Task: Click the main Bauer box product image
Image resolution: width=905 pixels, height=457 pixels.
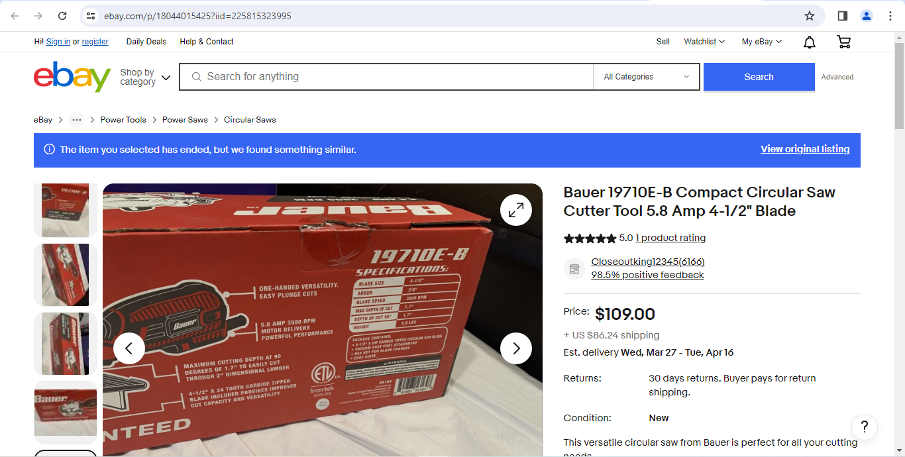Action: [323, 320]
